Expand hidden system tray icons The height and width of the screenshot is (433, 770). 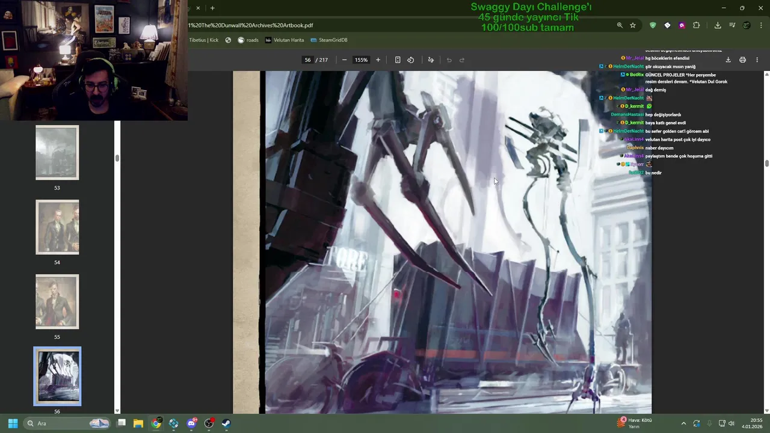tap(683, 423)
